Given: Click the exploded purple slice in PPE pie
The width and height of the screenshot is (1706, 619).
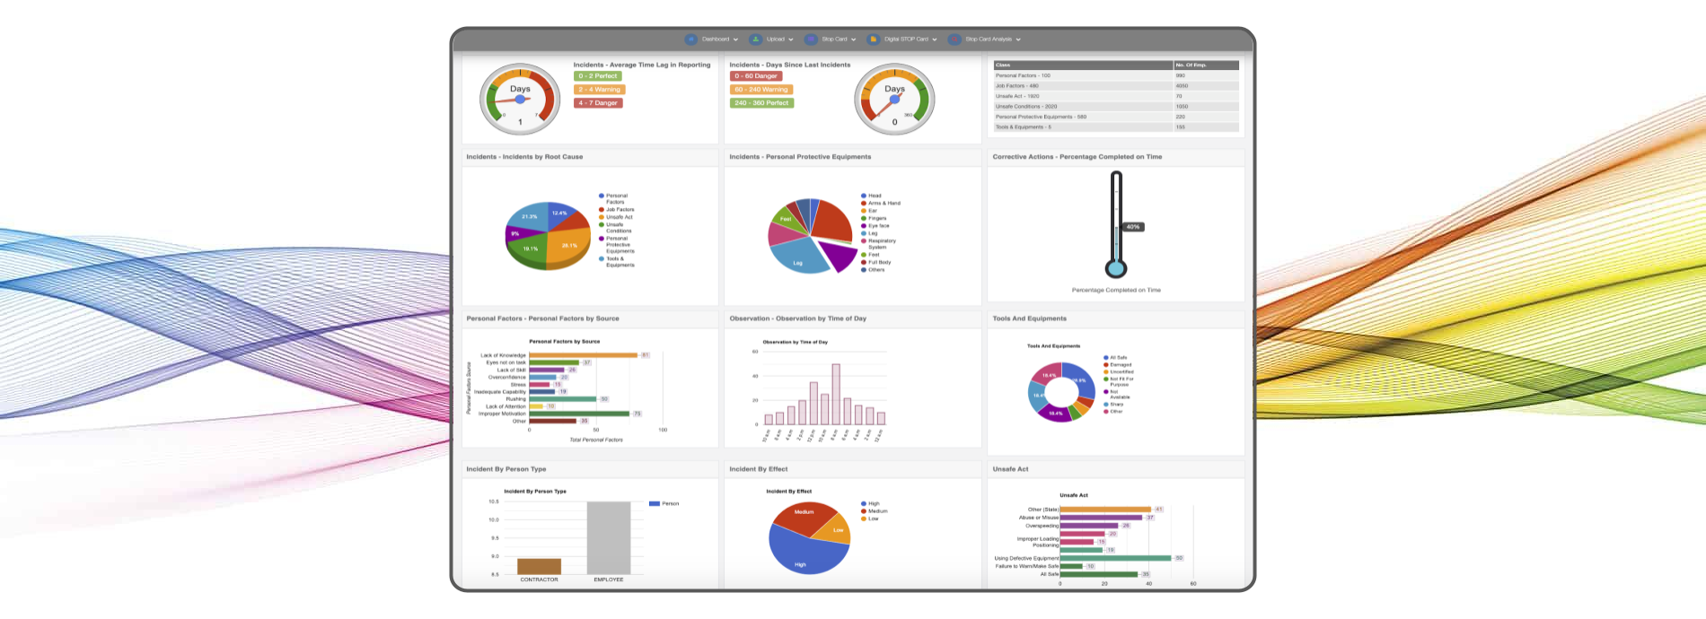Looking at the screenshot, I should 840,255.
